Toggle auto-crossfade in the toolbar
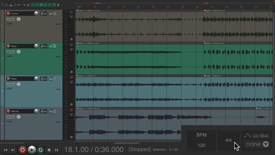Image resolution: width=275 pixels, height=155 pixels. point(33,5)
